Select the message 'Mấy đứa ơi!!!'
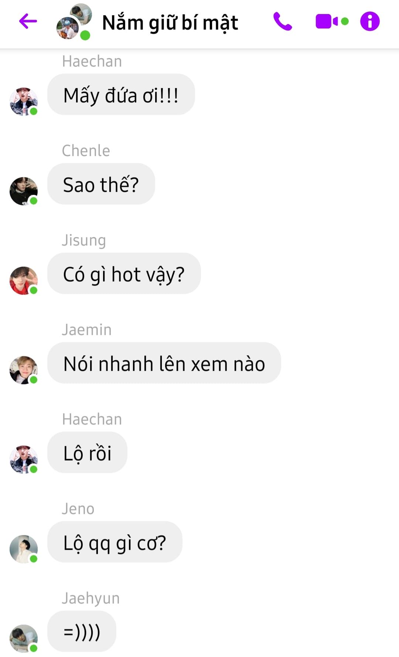 click(121, 95)
